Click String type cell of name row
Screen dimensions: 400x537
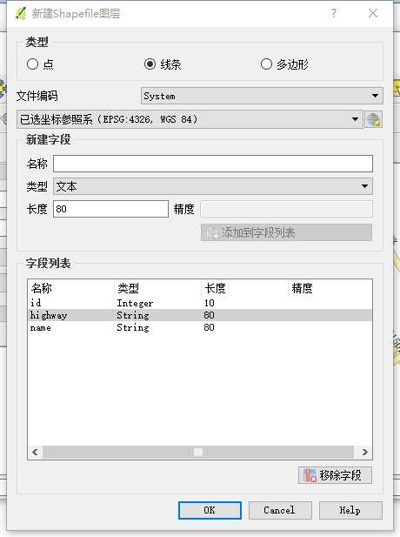[133, 327]
